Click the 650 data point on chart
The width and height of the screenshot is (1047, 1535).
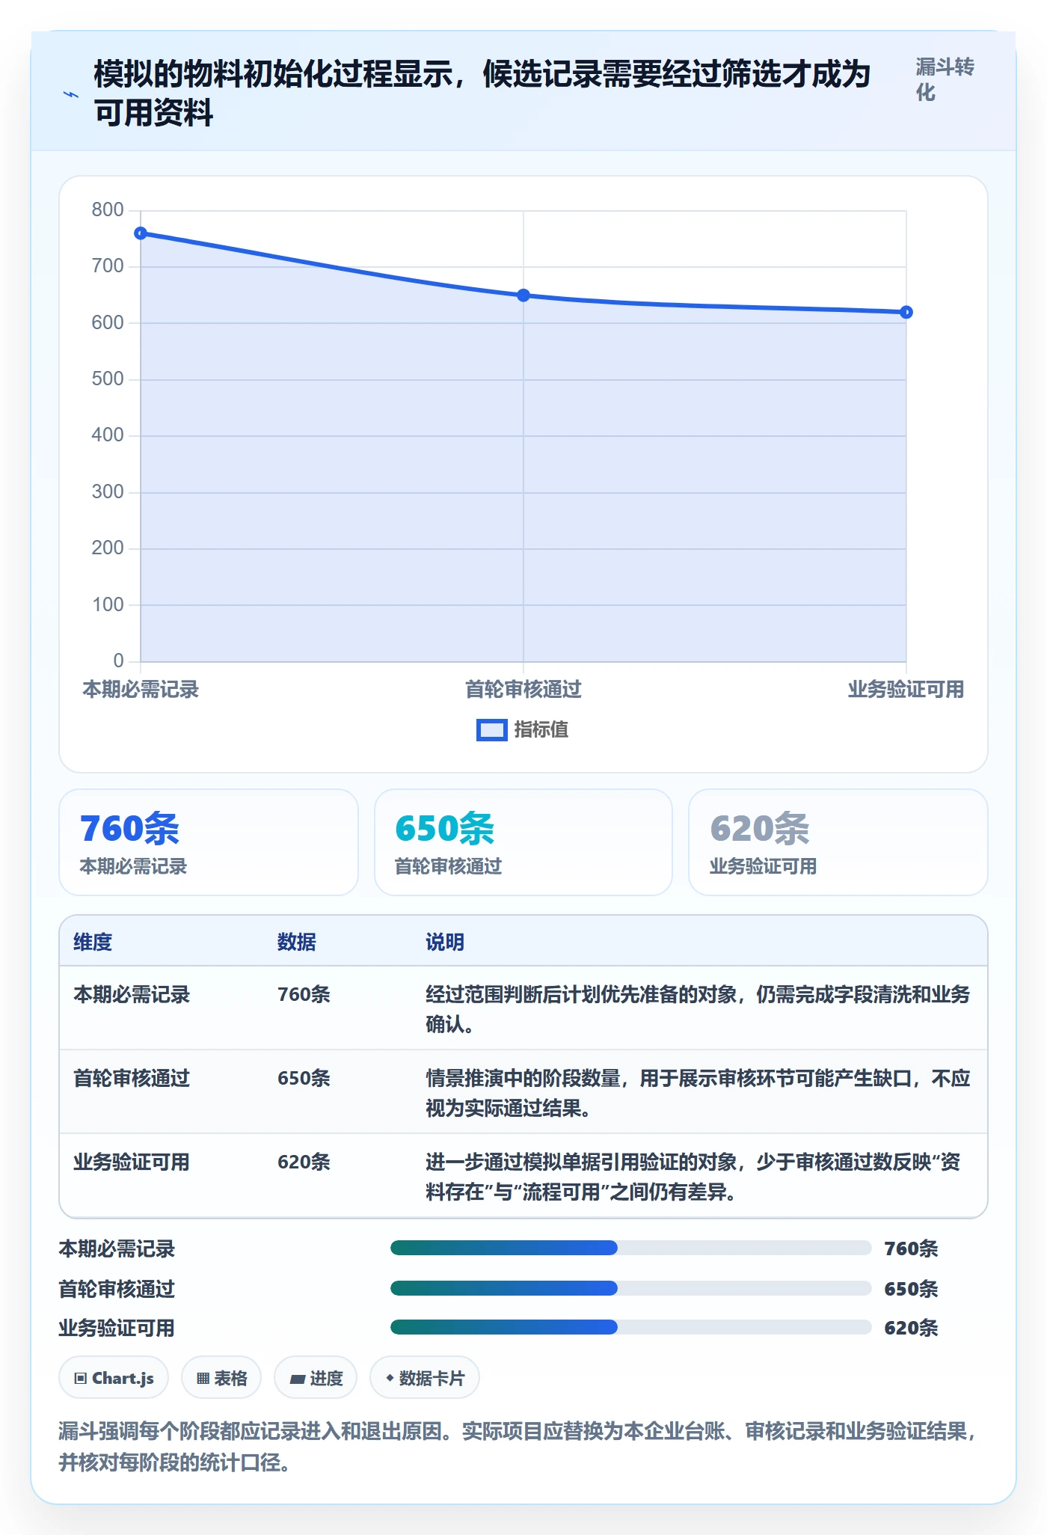click(x=523, y=295)
